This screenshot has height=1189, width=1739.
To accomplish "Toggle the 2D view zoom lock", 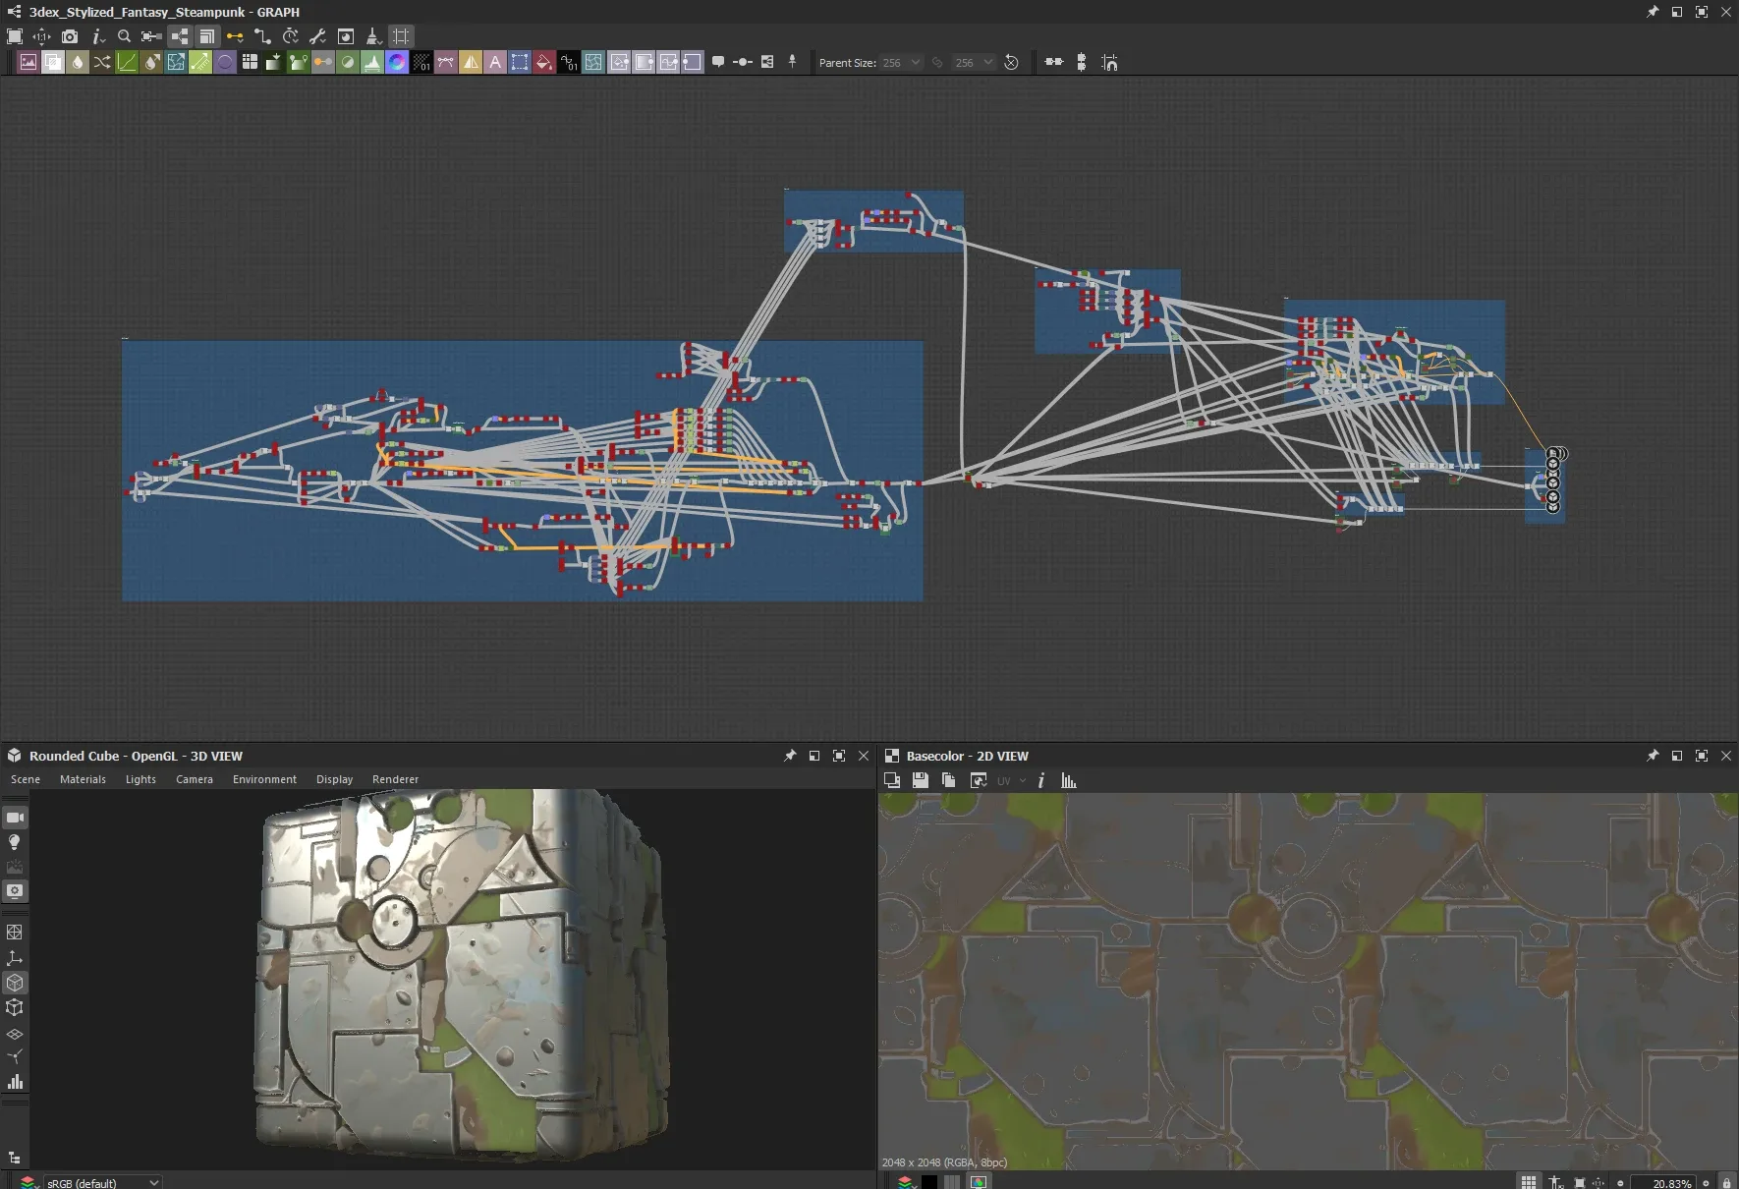I will [x=1726, y=1182].
